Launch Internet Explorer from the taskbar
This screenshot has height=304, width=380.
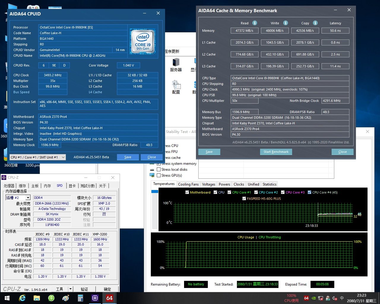pyautogui.click(x=22, y=298)
